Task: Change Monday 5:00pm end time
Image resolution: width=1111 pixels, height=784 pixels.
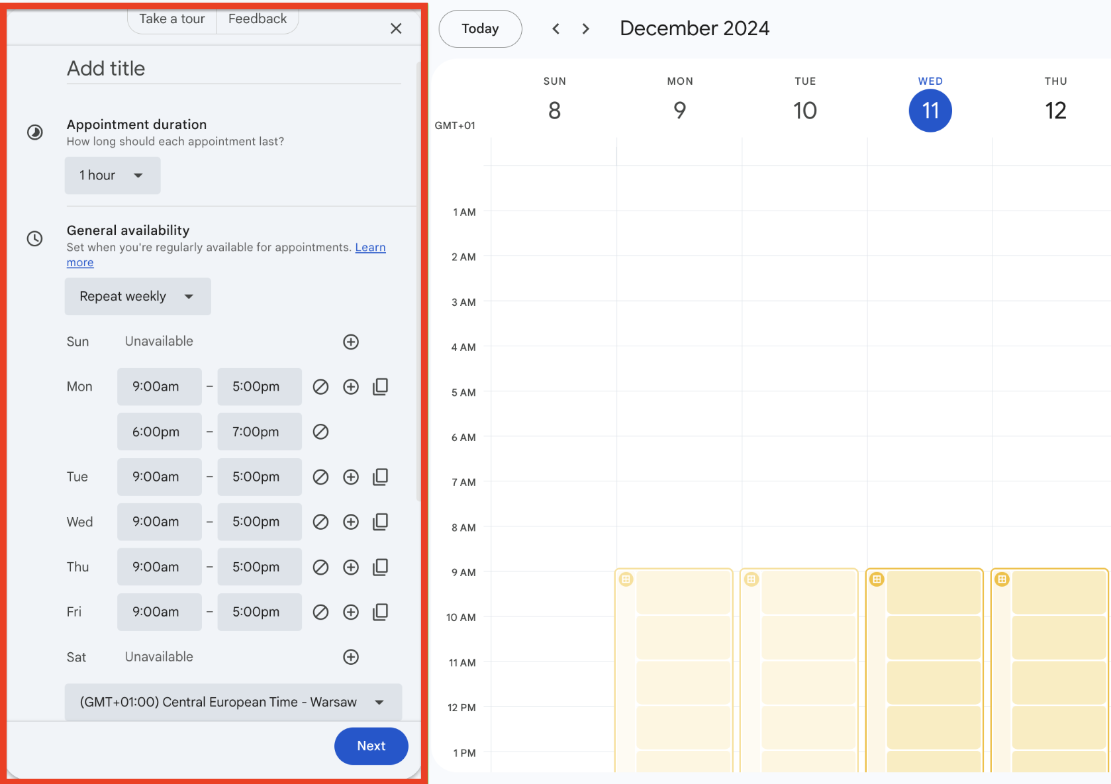Action: click(260, 387)
